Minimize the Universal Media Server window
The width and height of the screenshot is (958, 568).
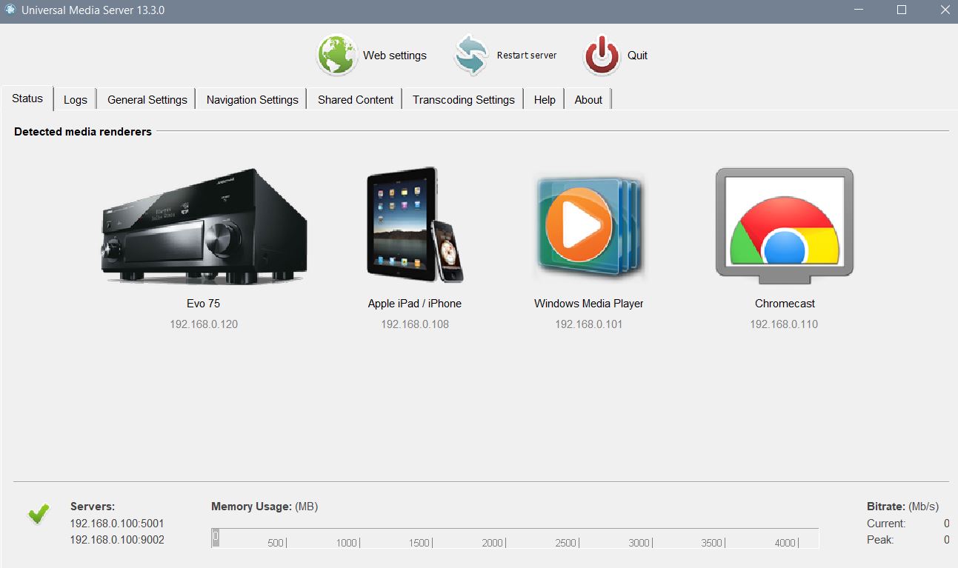click(859, 10)
